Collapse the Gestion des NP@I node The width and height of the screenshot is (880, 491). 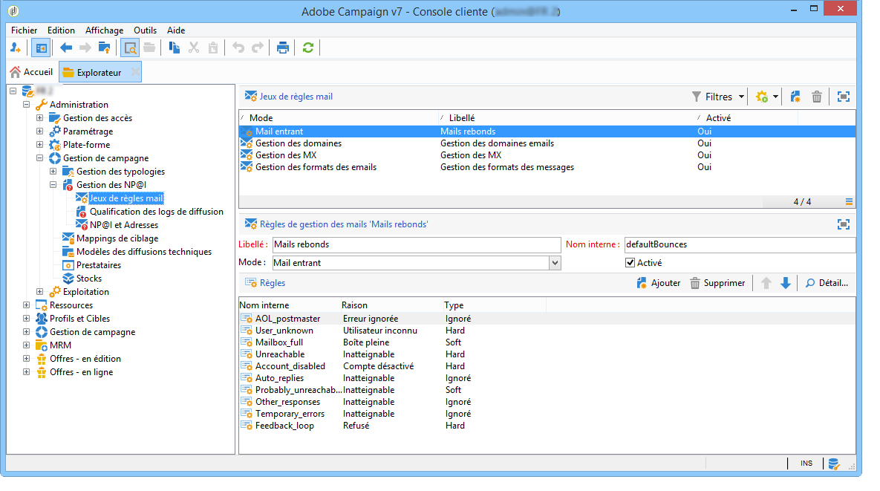click(53, 185)
